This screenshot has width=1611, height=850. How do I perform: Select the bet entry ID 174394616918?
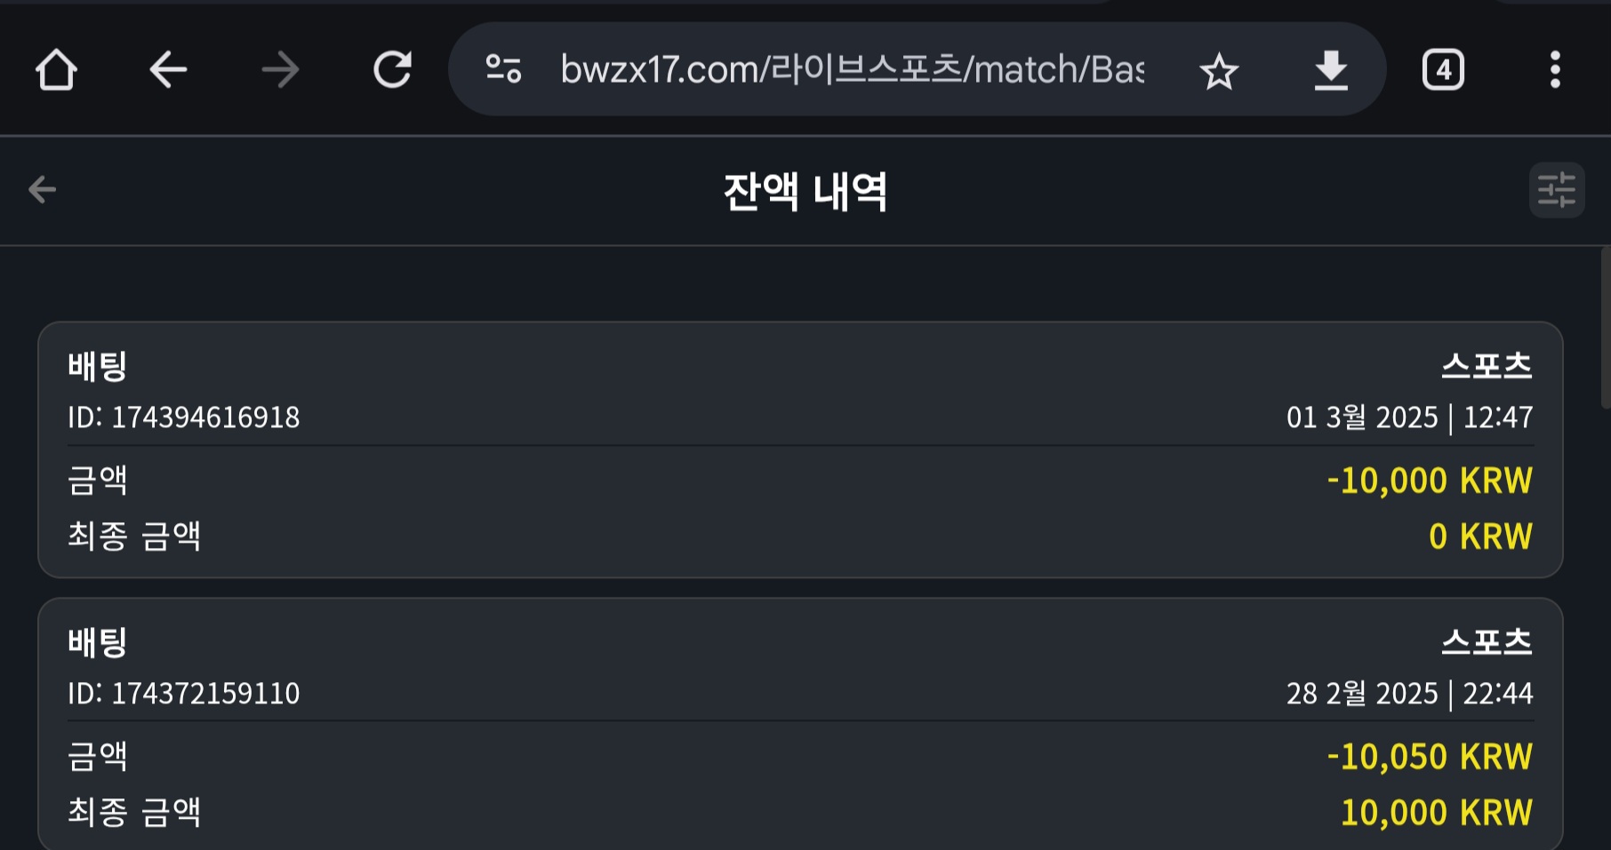coord(184,417)
